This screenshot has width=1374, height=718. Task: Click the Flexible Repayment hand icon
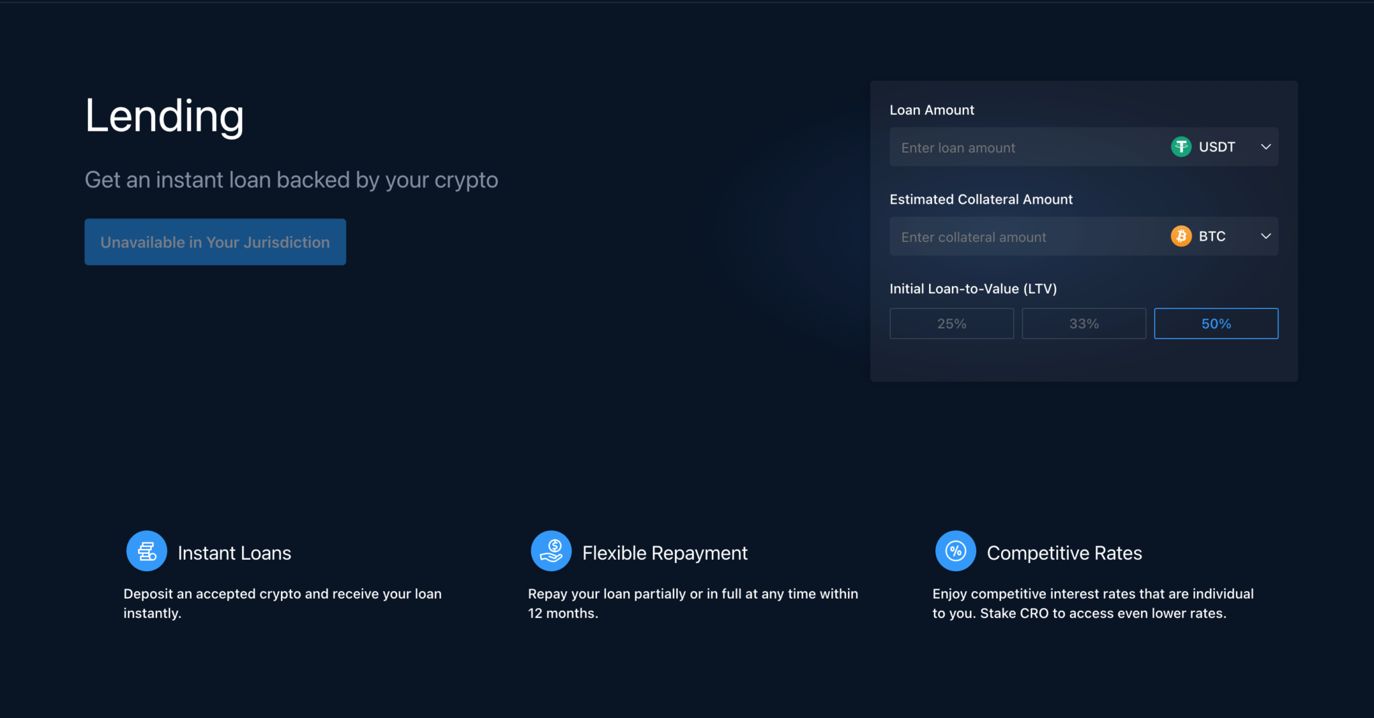point(551,551)
